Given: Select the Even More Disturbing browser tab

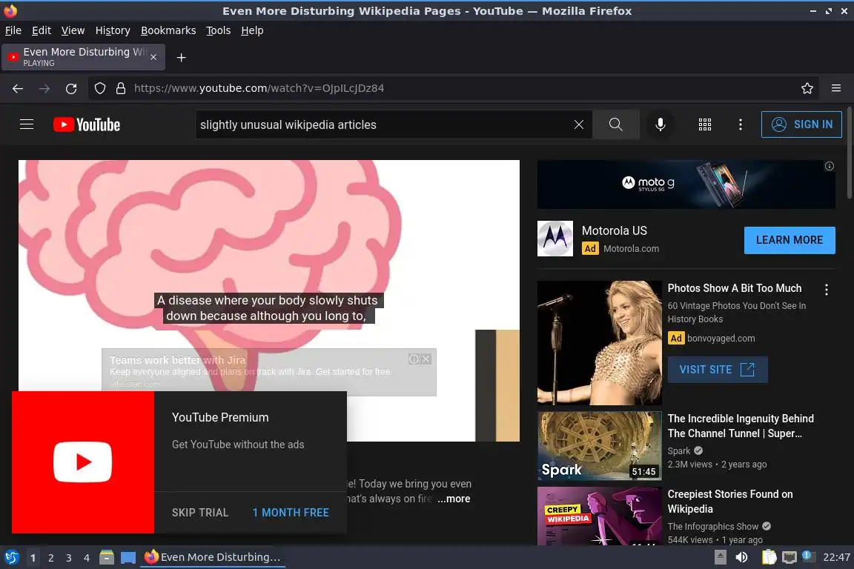Looking at the screenshot, I should click(83, 57).
